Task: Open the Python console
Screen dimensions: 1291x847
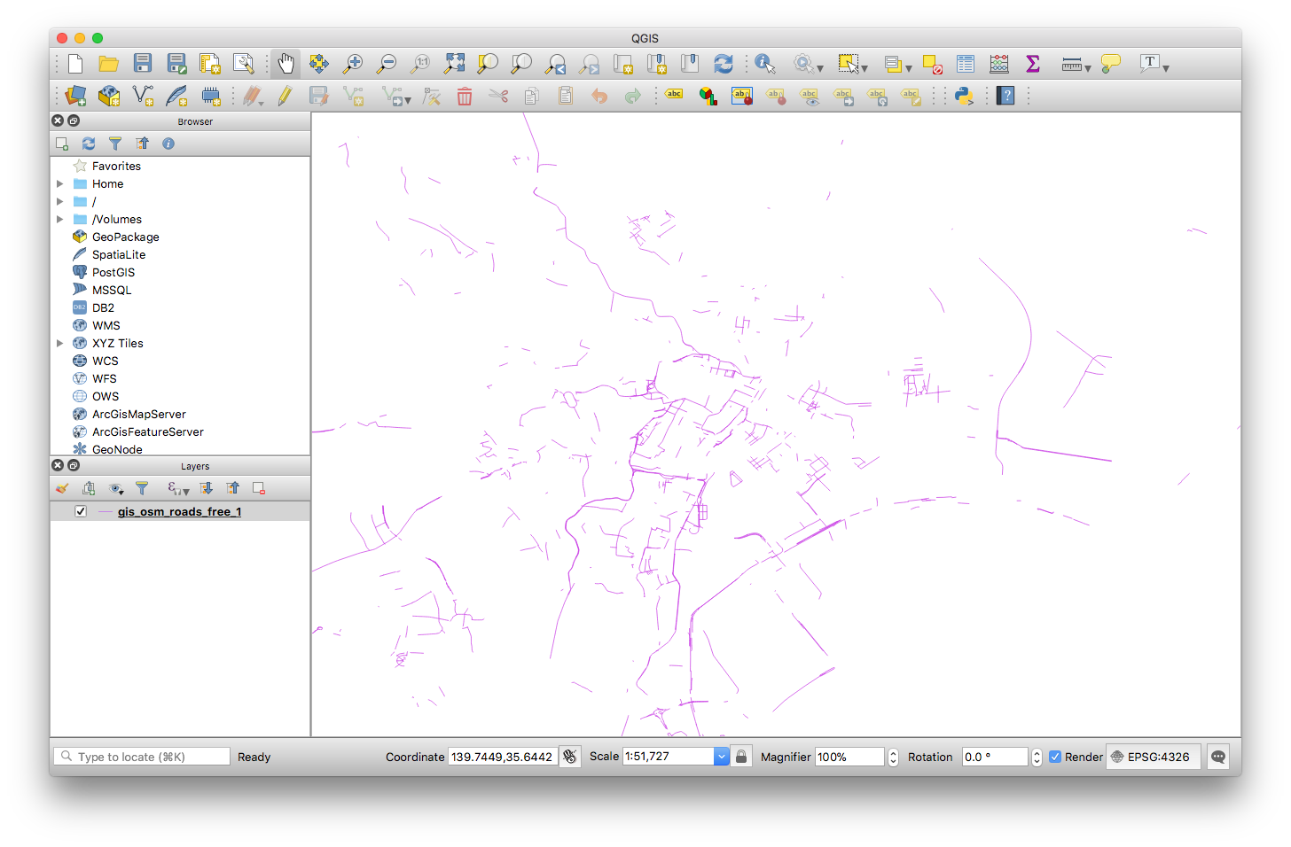Action: point(963,95)
